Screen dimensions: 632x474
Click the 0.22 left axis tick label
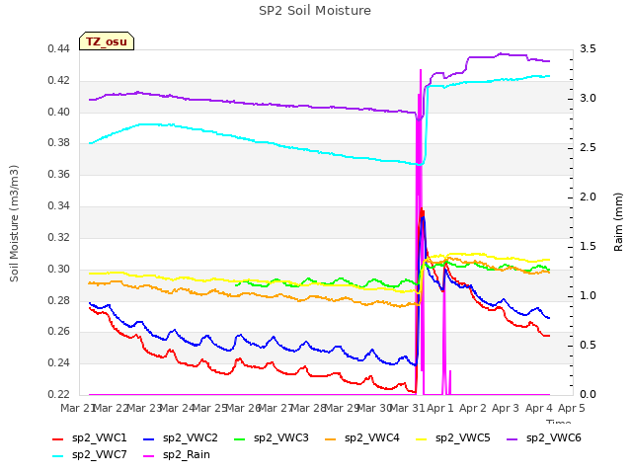click(x=59, y=395)
